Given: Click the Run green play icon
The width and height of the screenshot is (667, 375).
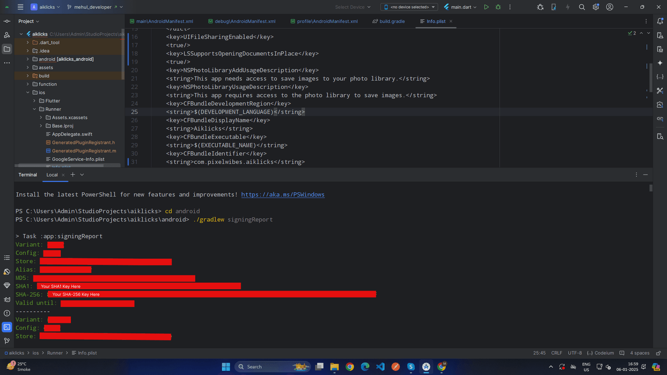Looking at the screenshot, I should click(486, 7).
